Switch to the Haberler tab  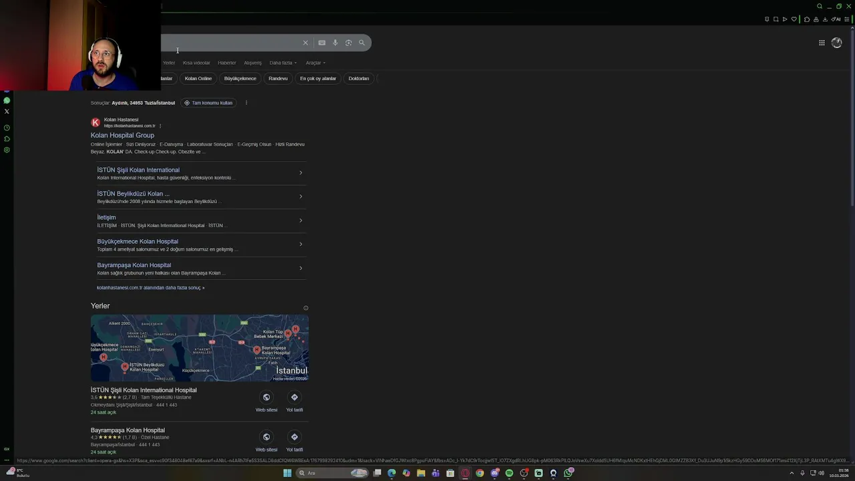(227, 63)
